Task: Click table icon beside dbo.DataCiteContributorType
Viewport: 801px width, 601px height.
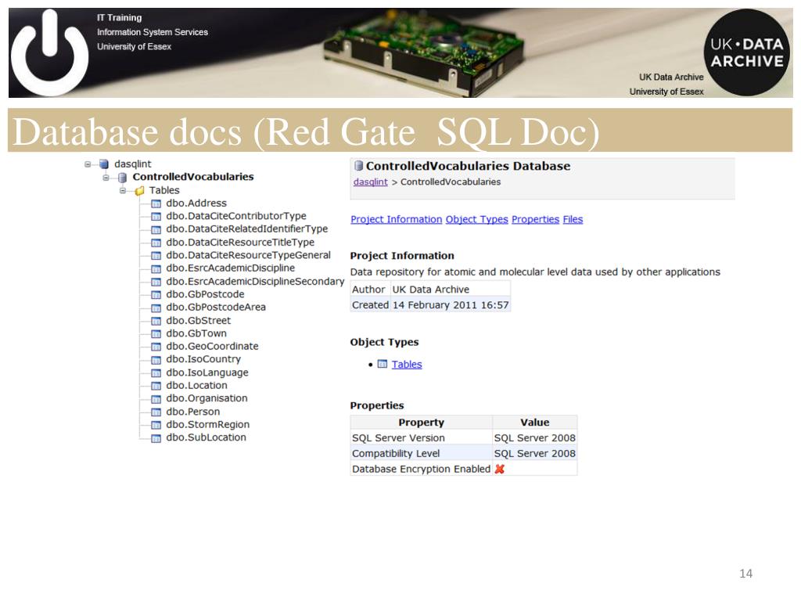Action: tap(156, 217)
